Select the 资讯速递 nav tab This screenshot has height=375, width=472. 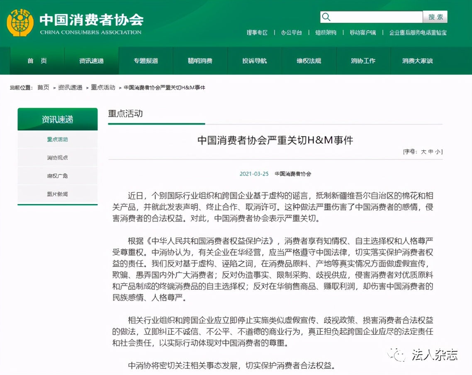pyautogui.click(x=91, y=61)
